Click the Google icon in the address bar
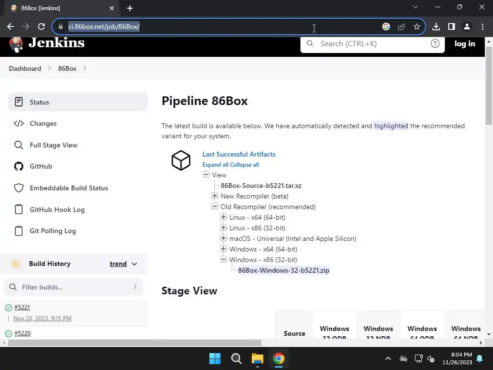 click(386, 26)
